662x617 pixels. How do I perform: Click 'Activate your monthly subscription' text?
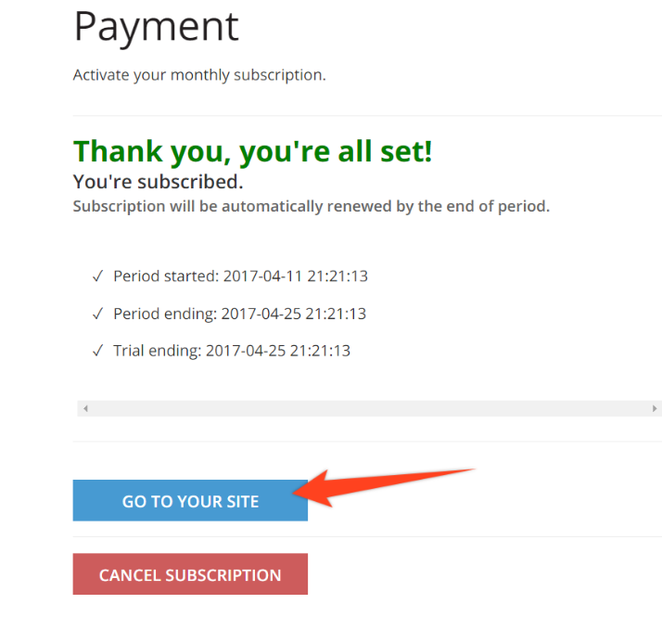point(199,74)
